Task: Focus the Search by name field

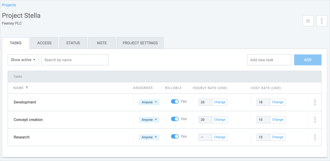Action: click(75, 60)
